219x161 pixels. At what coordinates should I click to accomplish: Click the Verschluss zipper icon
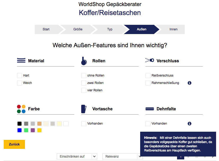tap(149, 60)
